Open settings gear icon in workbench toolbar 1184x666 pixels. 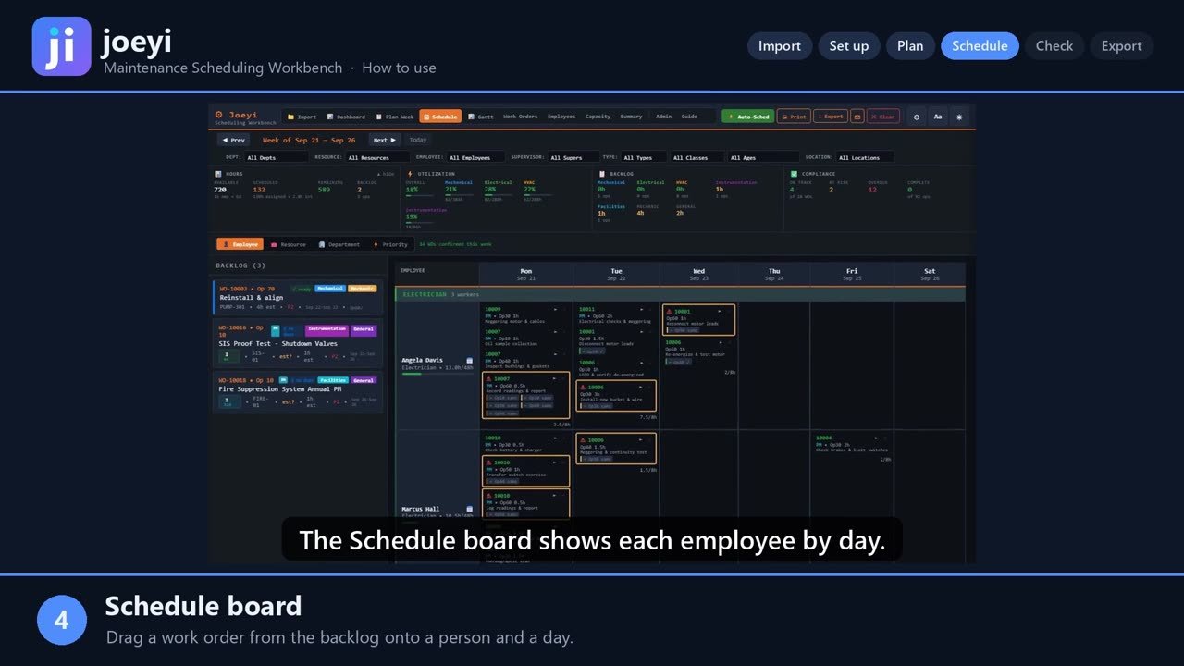tap(916, 117)
